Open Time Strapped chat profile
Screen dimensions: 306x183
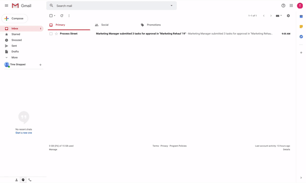click(15, 65)
